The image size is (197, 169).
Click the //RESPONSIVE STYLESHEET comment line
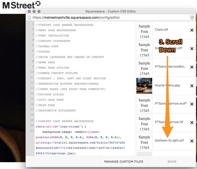(x=56, y=110)
